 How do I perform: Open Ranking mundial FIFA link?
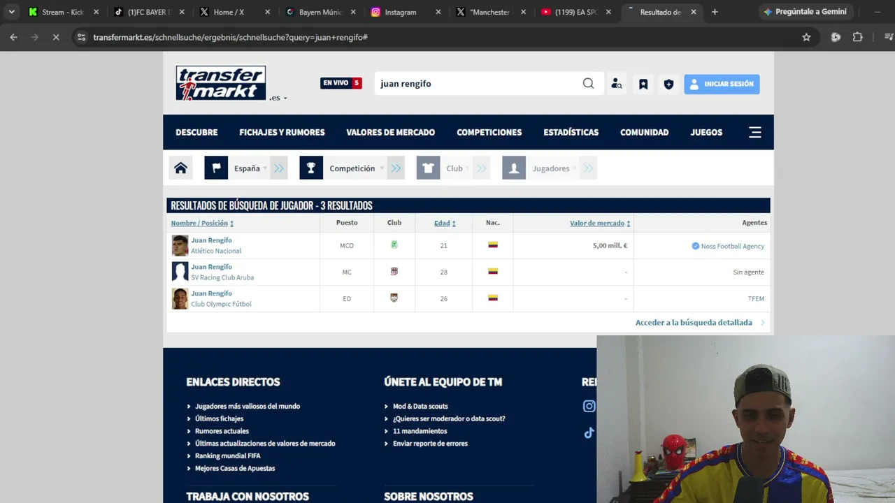(227, 455)
